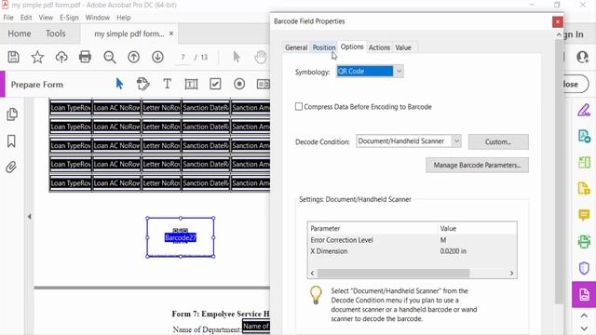Click the down chevron in right tools pane
This screenshot has width=596, height=335.
click(584, 328)
